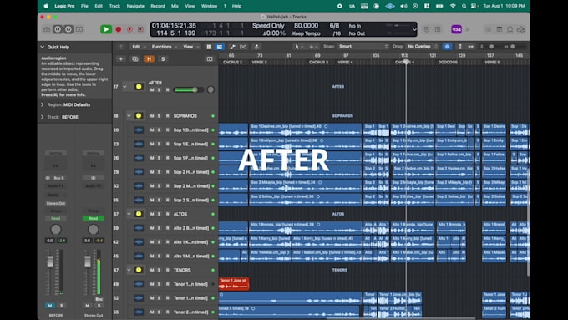Open the Note Pad icon
The height and width of the screenshot is (320, 568).
click(x=500, y=29)
